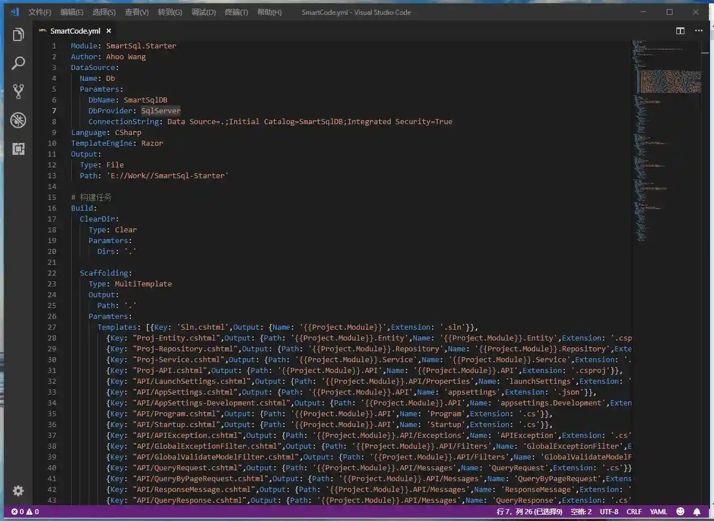Open the notifications bell icon
The image size is (714, 521).
pos(697,511)
